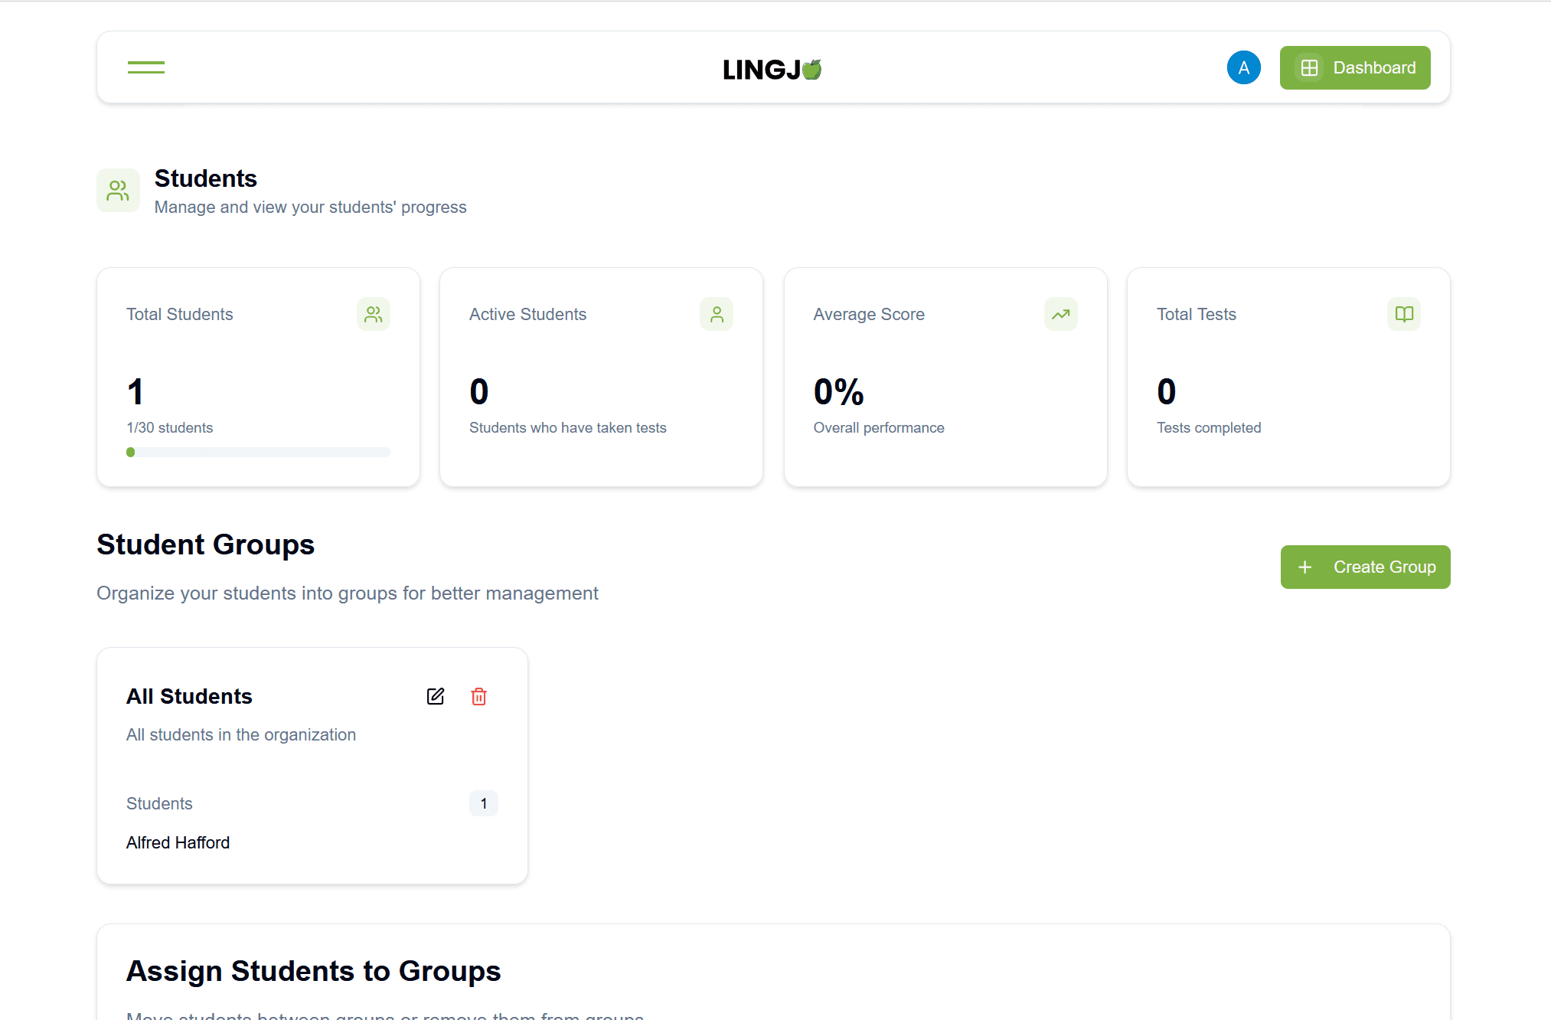Click the open book icon on Total Tests
1551x1020 pixels.
tap(1403, 314)
